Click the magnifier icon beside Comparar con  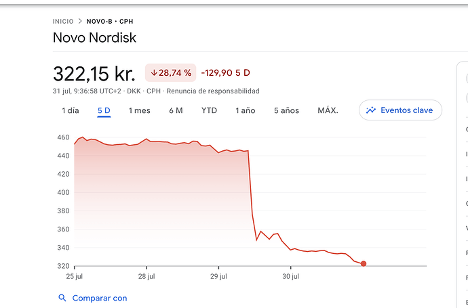coord(62,298)
